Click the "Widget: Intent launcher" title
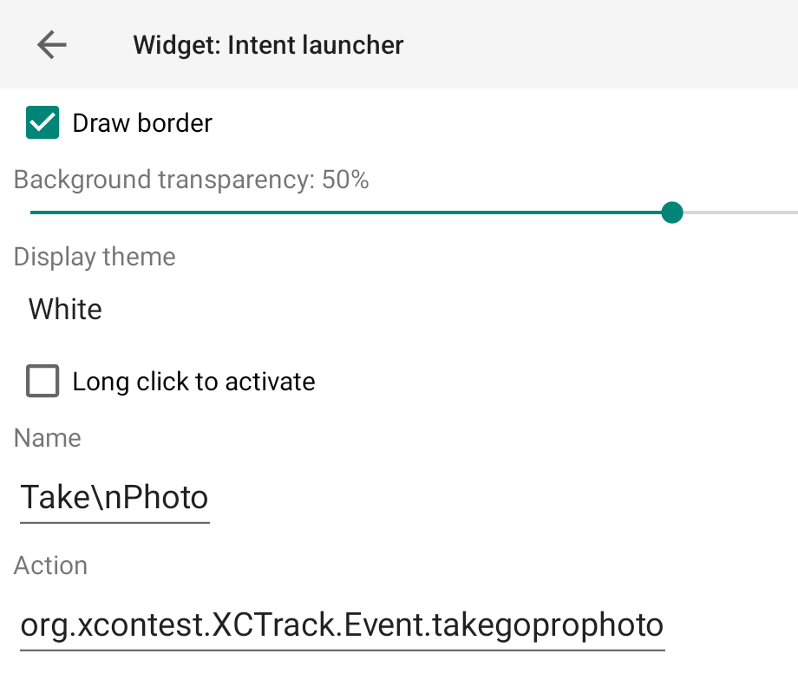 point(268,45)
